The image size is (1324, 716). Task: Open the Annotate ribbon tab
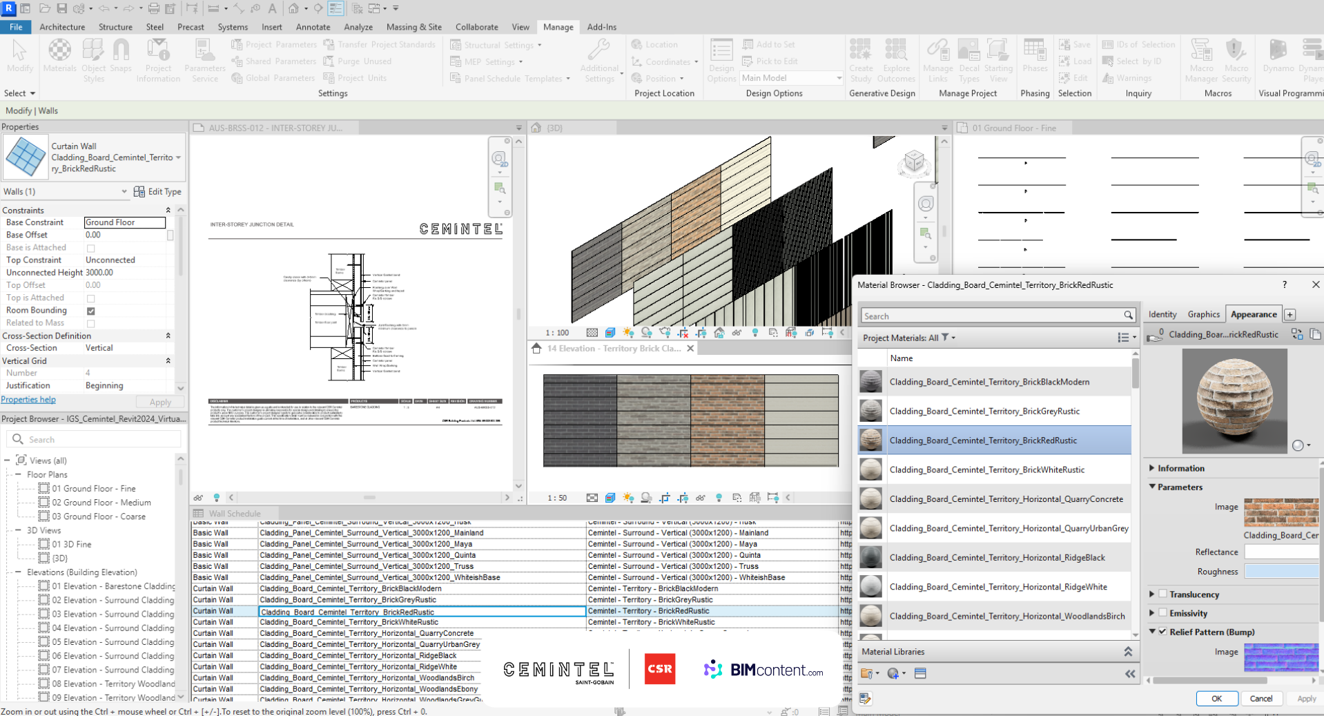coord(313,27)
